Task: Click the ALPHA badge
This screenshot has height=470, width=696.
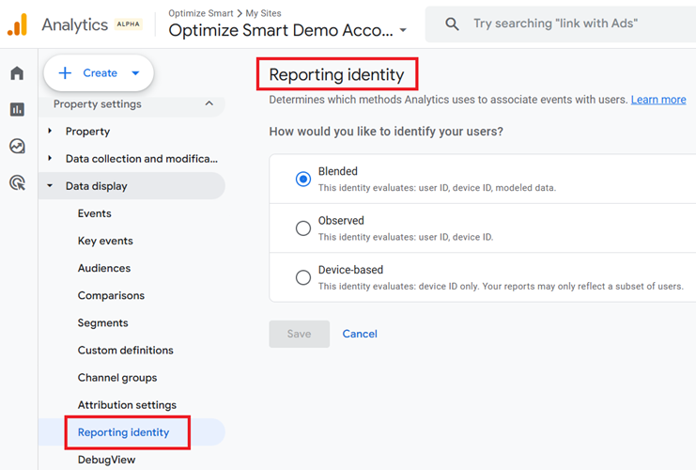Action: [129, 24]
